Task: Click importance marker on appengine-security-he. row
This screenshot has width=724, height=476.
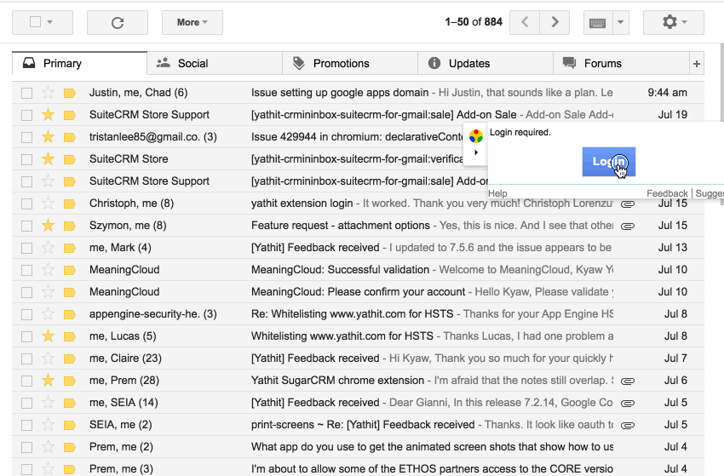Action: pyautogui.click(x=70, y=314)
